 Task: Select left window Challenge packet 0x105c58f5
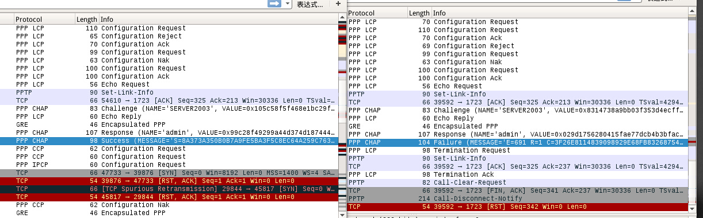click(x=169, y=108)
